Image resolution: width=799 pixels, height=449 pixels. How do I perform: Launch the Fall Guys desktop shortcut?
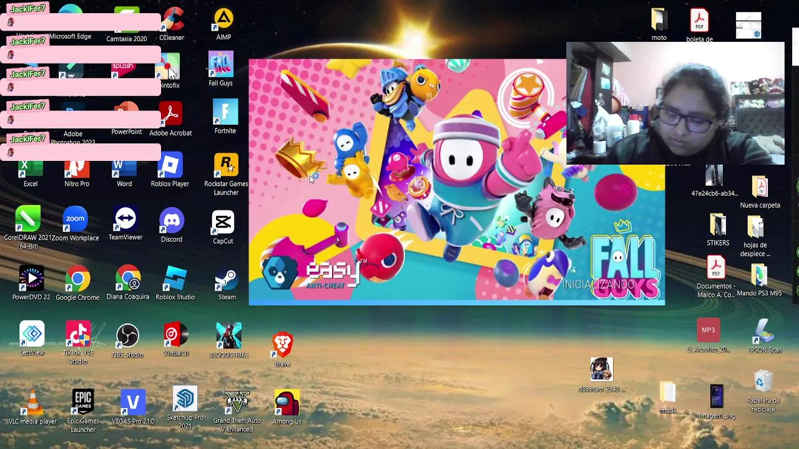220,69
